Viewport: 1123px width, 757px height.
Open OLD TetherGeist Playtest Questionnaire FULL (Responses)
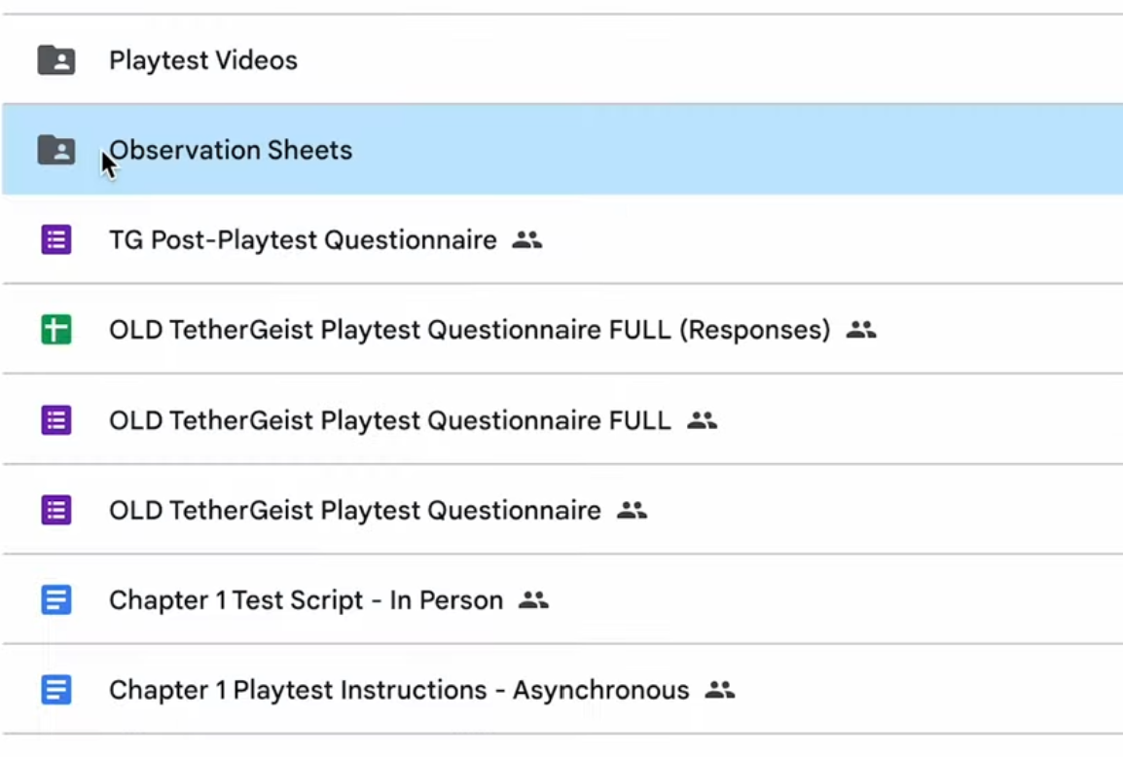tap(469, 330)
